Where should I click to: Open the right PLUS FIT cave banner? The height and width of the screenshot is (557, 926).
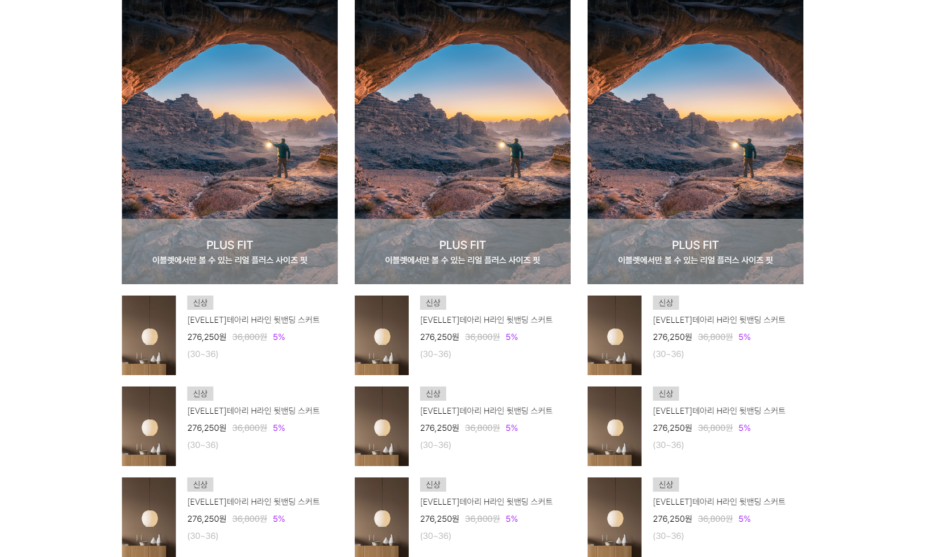pos(695,142)
